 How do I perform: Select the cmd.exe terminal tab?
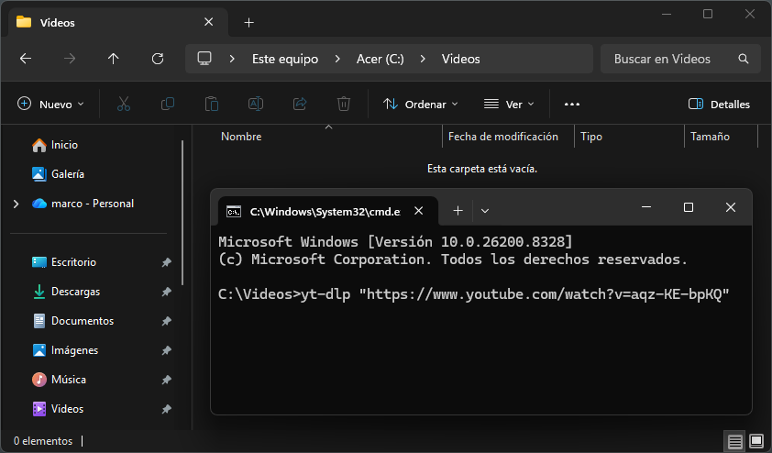coord(328,211)
